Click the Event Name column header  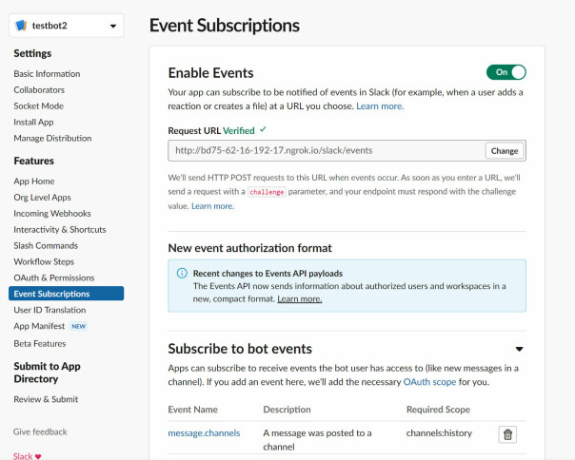[193, 409]
